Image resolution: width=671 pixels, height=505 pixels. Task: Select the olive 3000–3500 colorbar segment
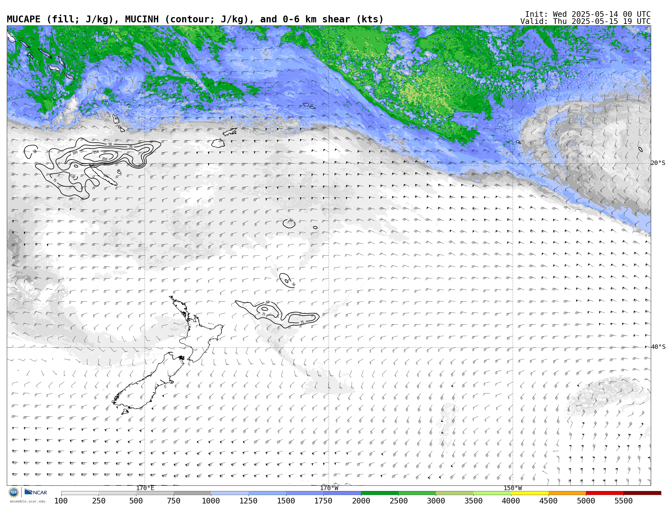(x=455, y=493)
